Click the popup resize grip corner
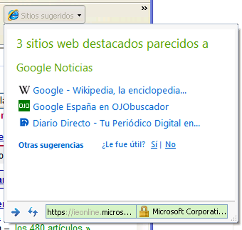 234,218
